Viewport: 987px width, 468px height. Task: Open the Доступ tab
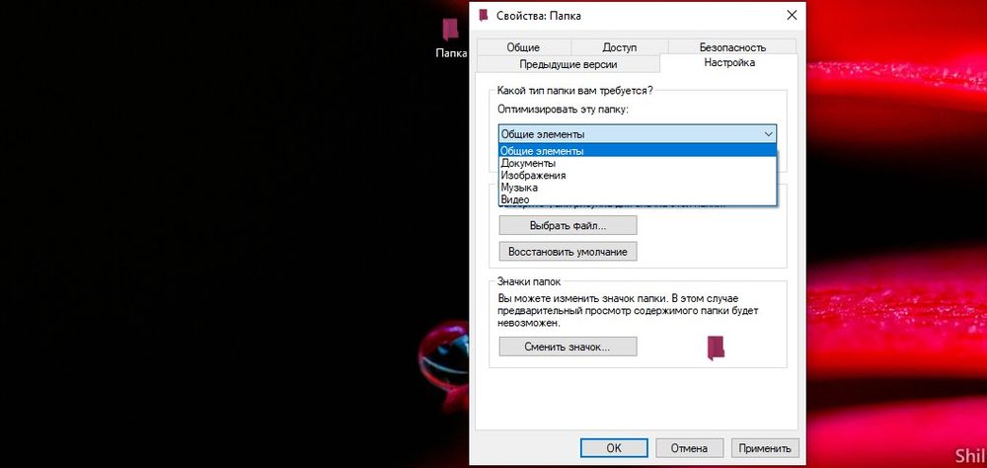pos(620,46)
